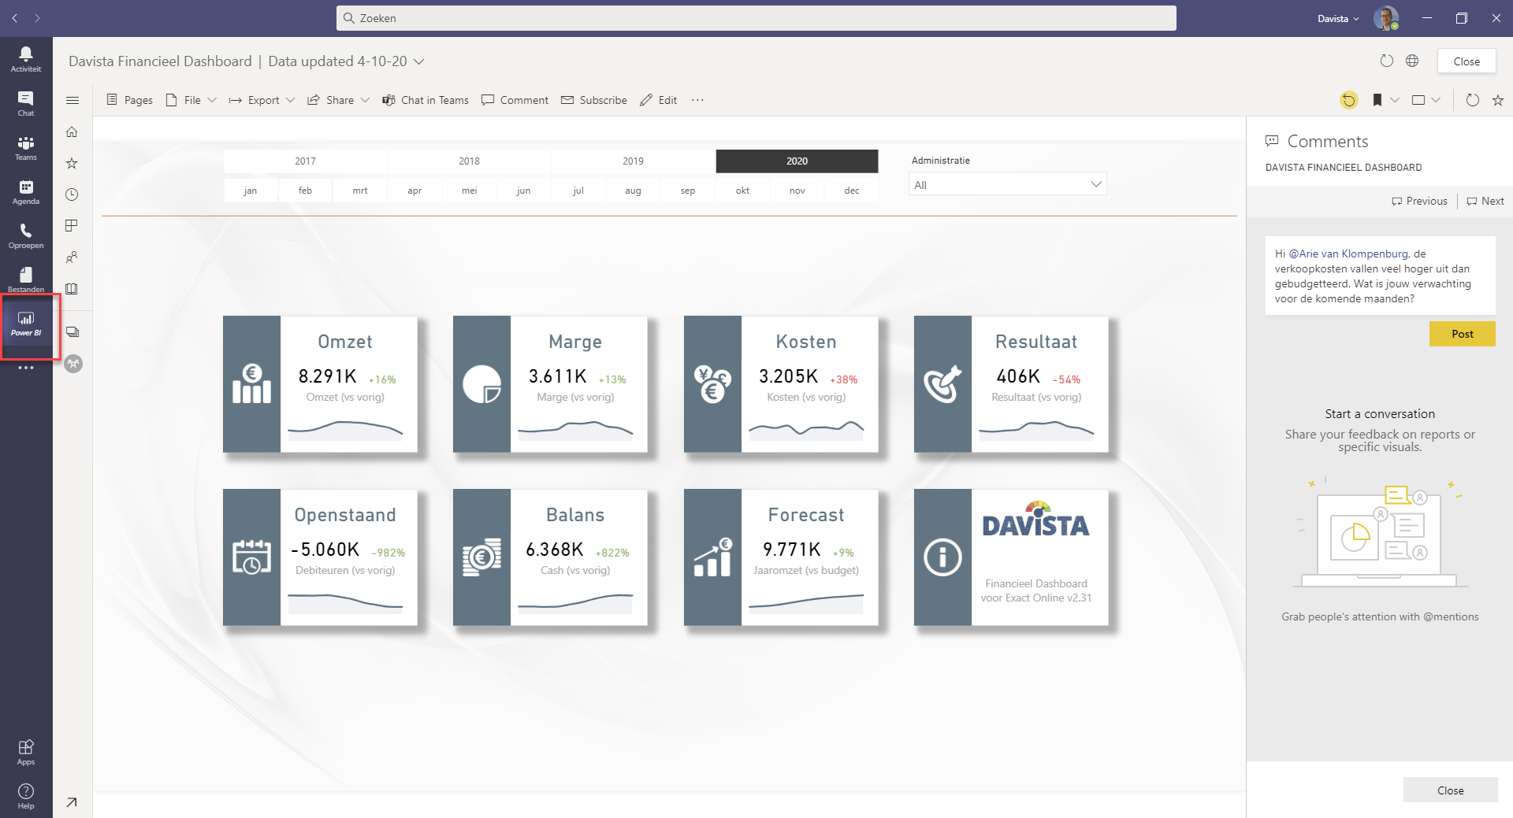The height and width of the screenshot is (818, 1513).
Task: Click Subscribe in the toolbar
Action: [594, 100]
